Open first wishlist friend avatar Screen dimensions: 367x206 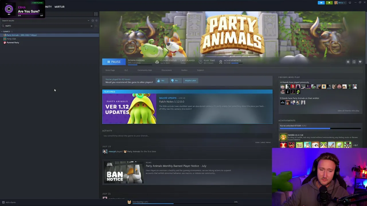[282, 102]
